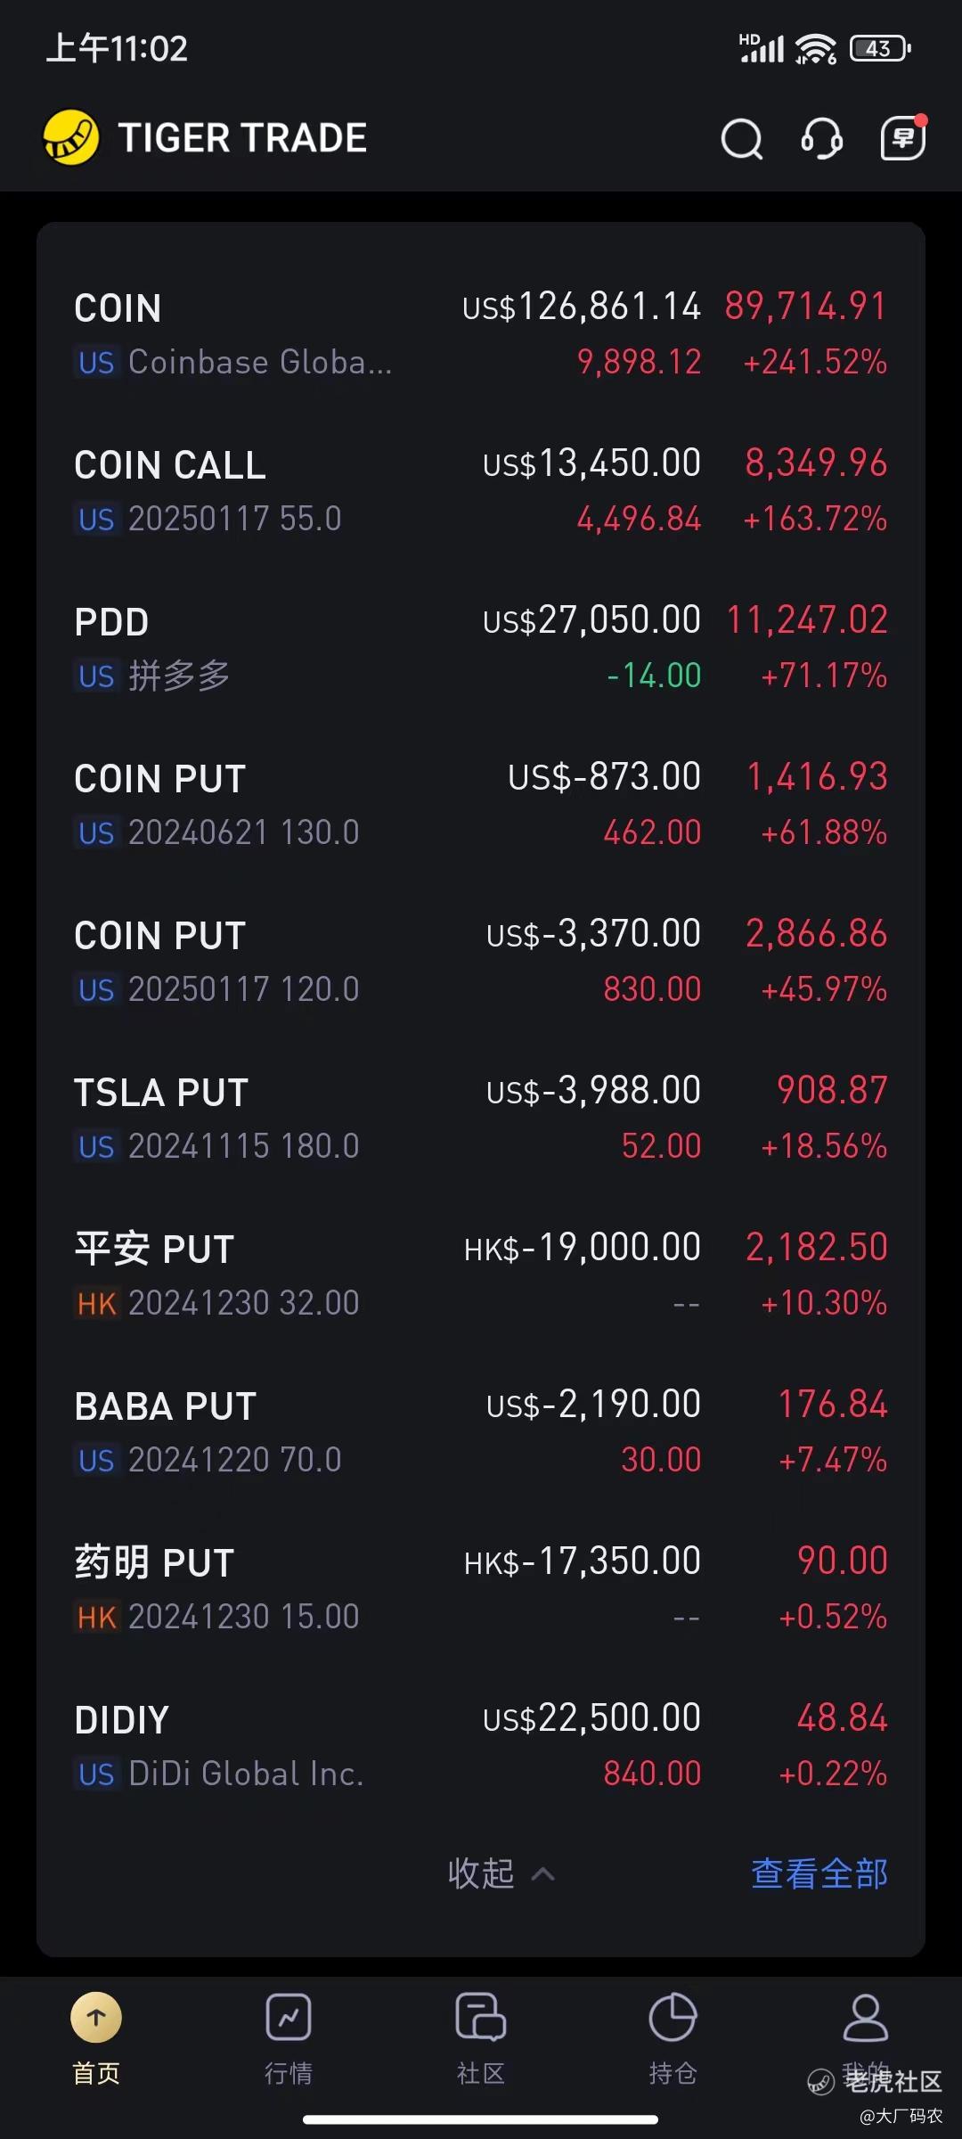Open the BABA PUT 20241220 70.0 row
Image resolution: width=962 pixels, height=2139 pixels.
(x=481, y=1432)
